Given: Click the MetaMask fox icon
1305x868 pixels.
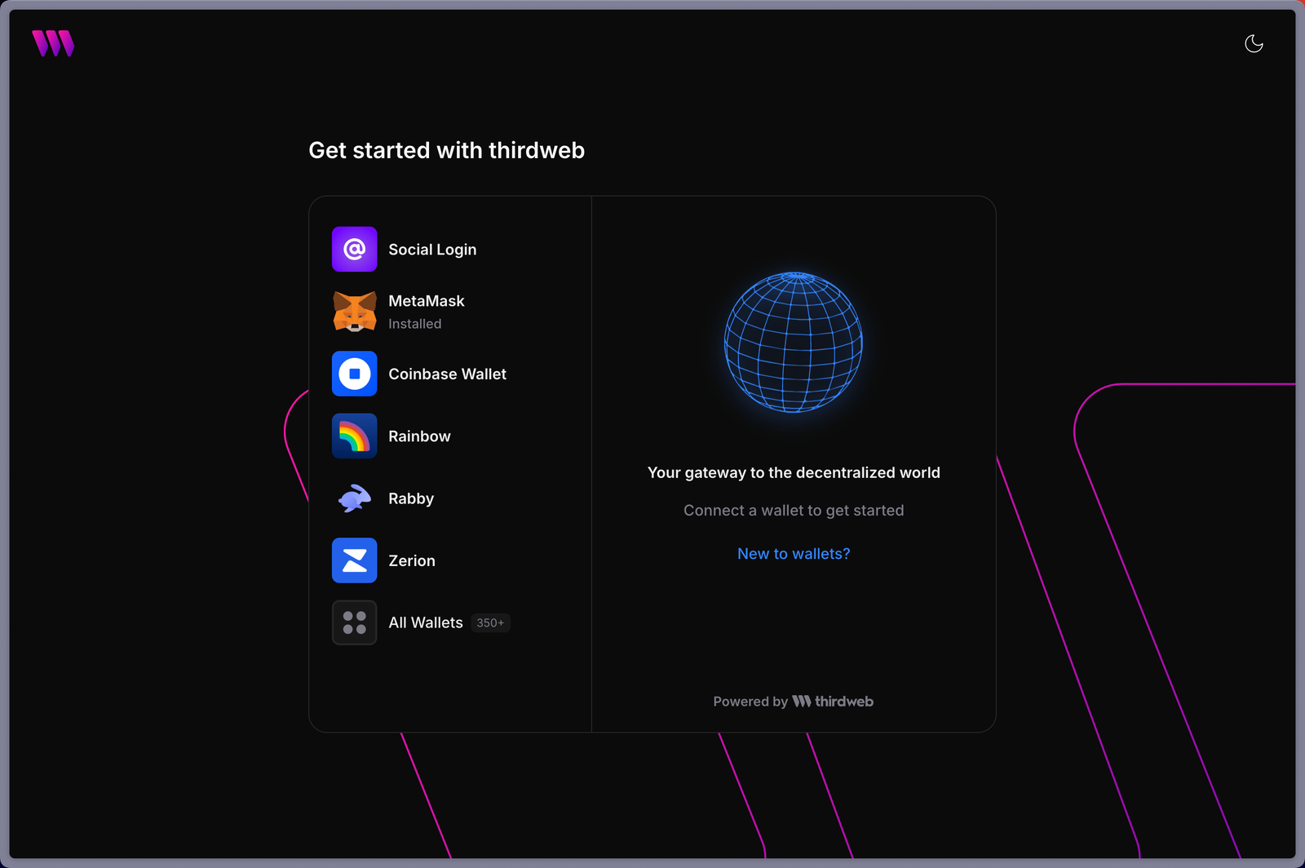Looking at the screenshot, I should [x=354, y=312].
